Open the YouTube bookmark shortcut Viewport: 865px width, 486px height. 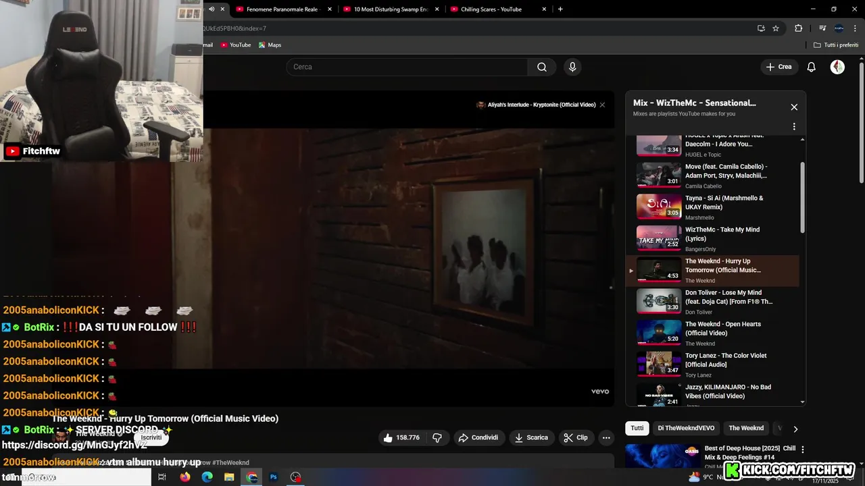(236, 45)
